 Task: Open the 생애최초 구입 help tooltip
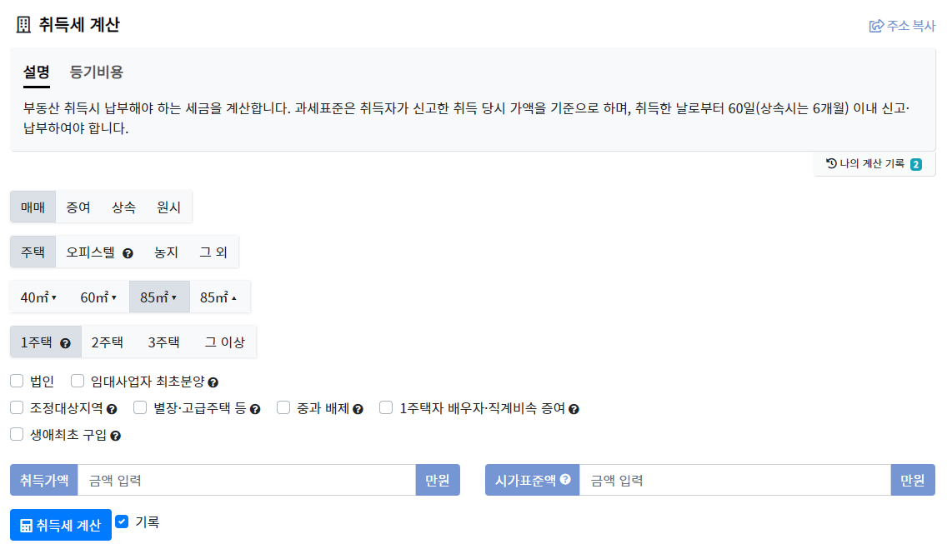pos(117,435)
